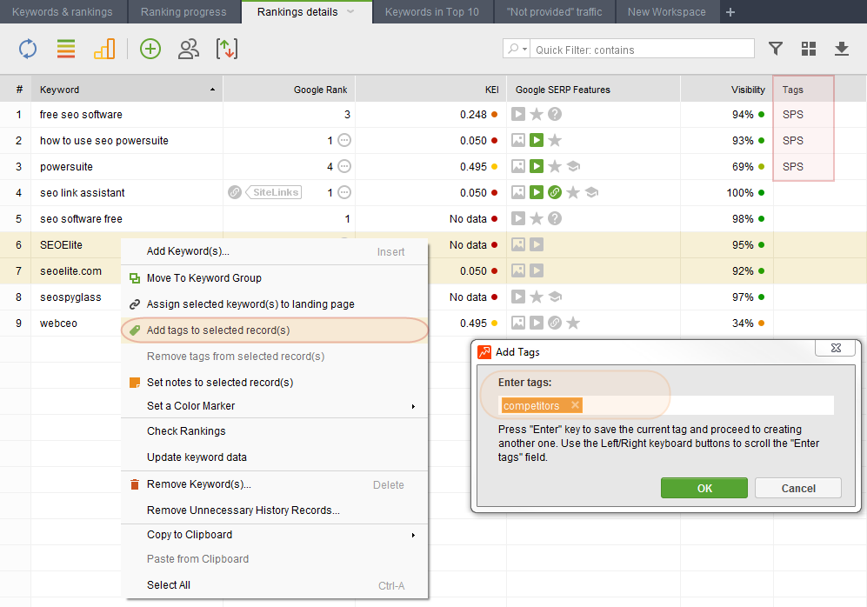Sort by the KEI column header
867x607 pixels.
[430, 90]
